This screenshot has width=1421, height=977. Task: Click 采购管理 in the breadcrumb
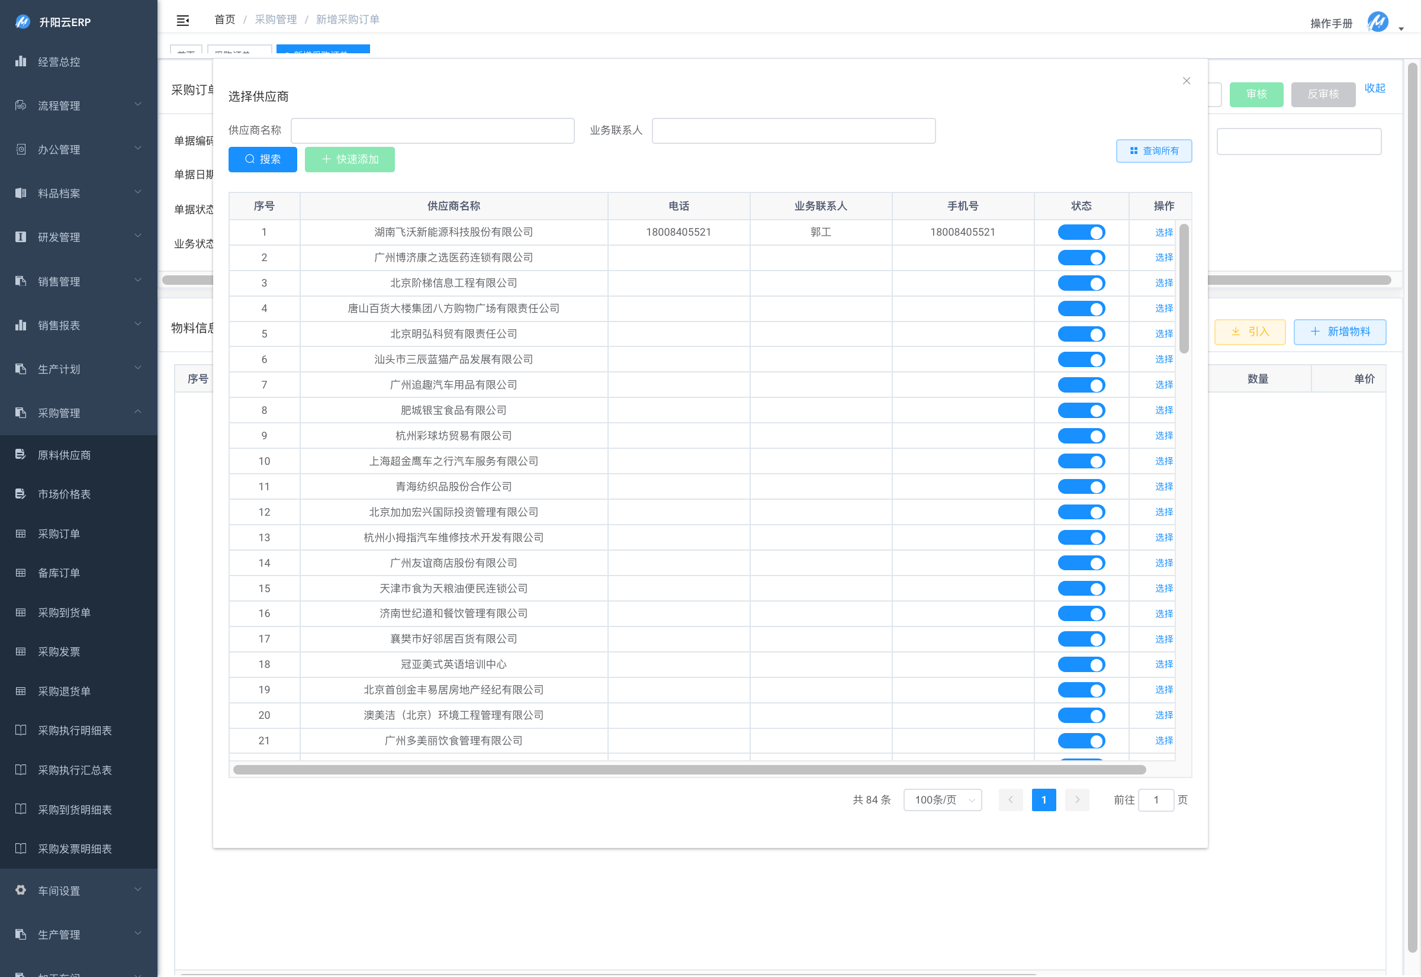point(275,20)
